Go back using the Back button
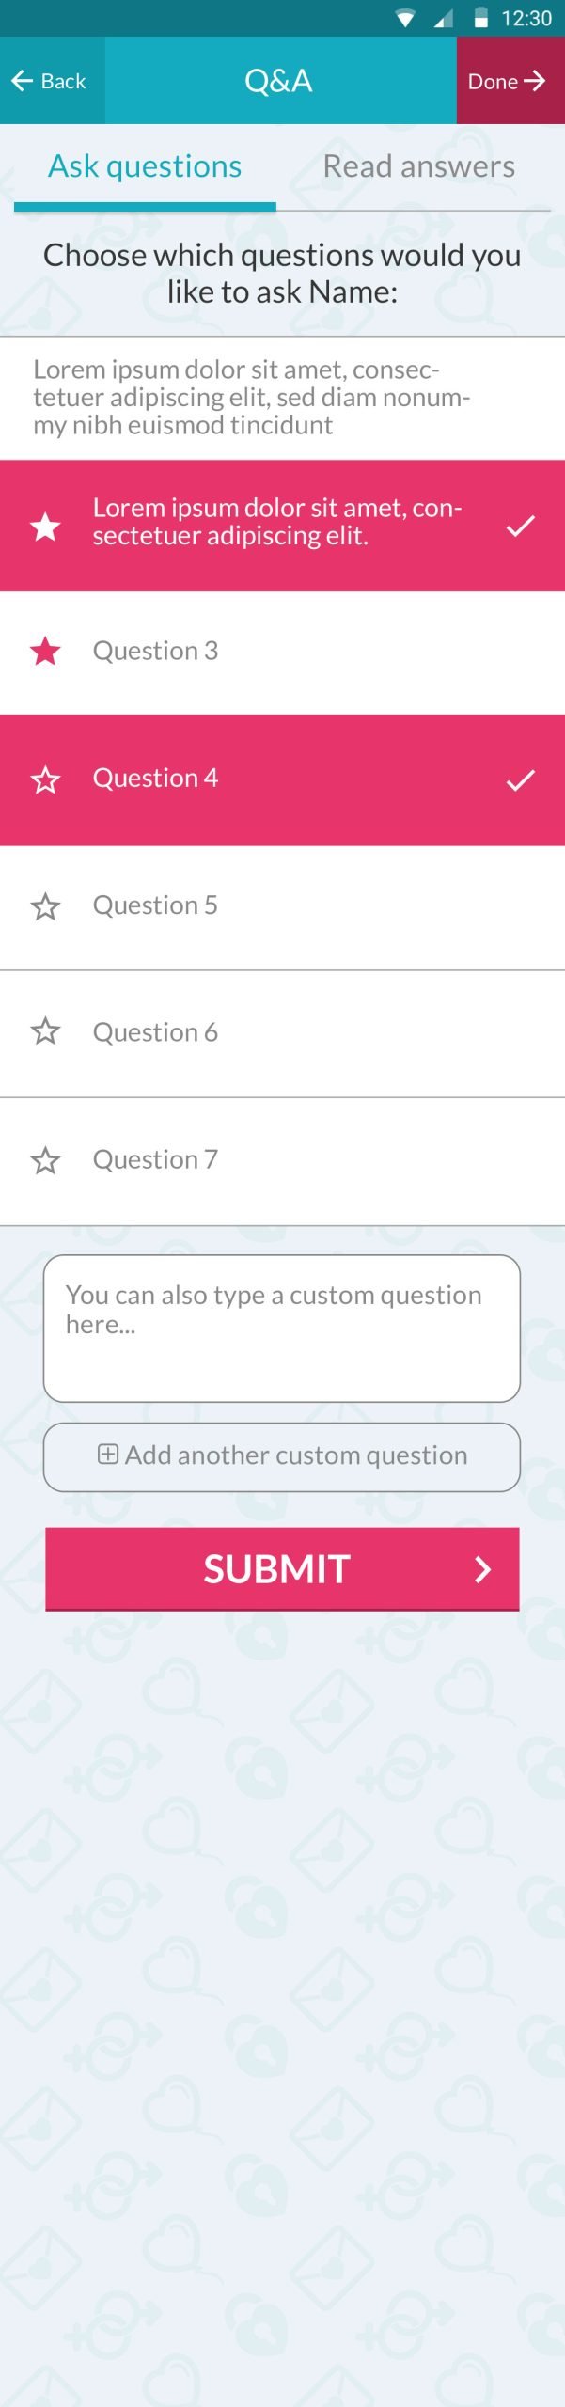565x2407 pixels. (49, 81)
